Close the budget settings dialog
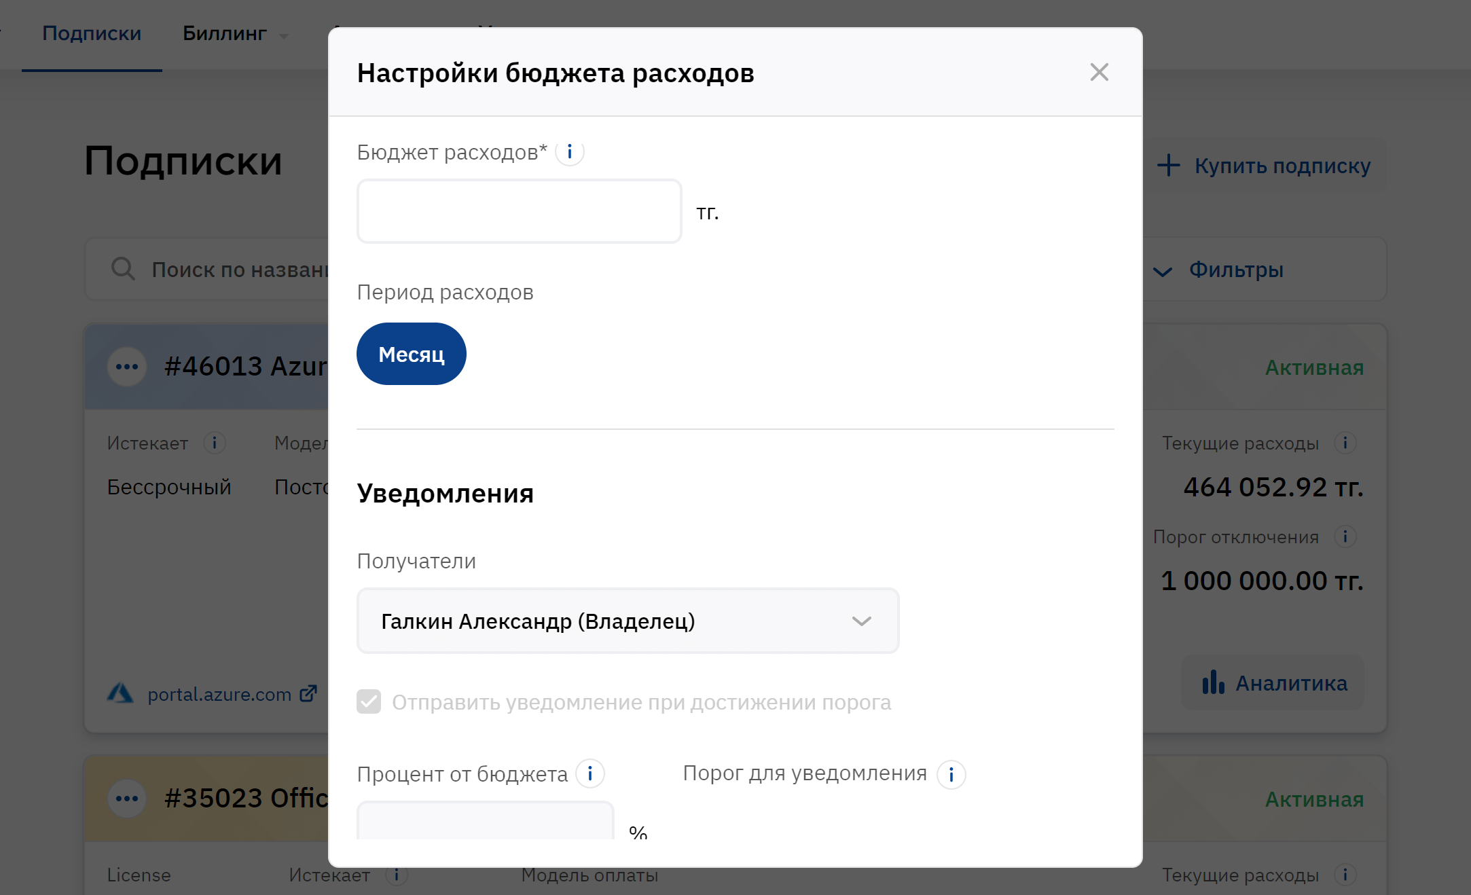Screen dimensions: 1471x895 (1099, 72)
